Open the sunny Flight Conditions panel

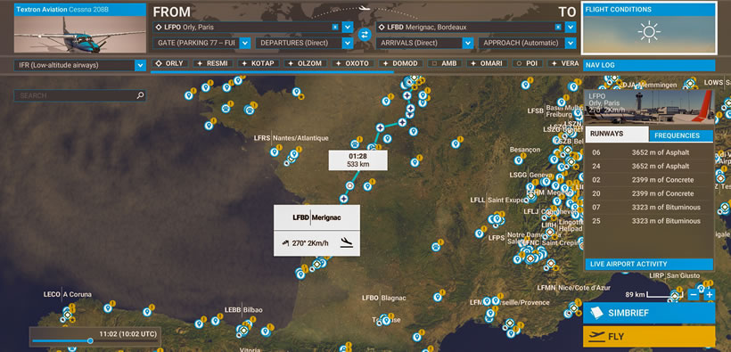[649, 28]
